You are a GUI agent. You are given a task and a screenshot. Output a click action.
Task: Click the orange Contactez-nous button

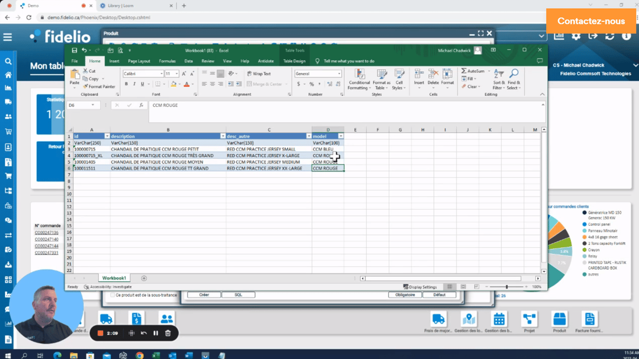(591, 21)
